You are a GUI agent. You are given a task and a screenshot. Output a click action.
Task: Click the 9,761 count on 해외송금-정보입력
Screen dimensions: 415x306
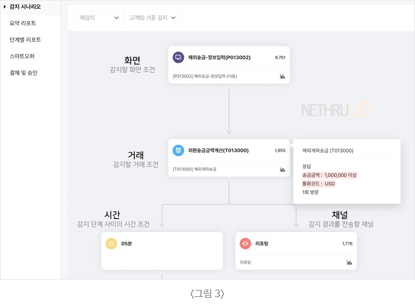coord(280,57)
